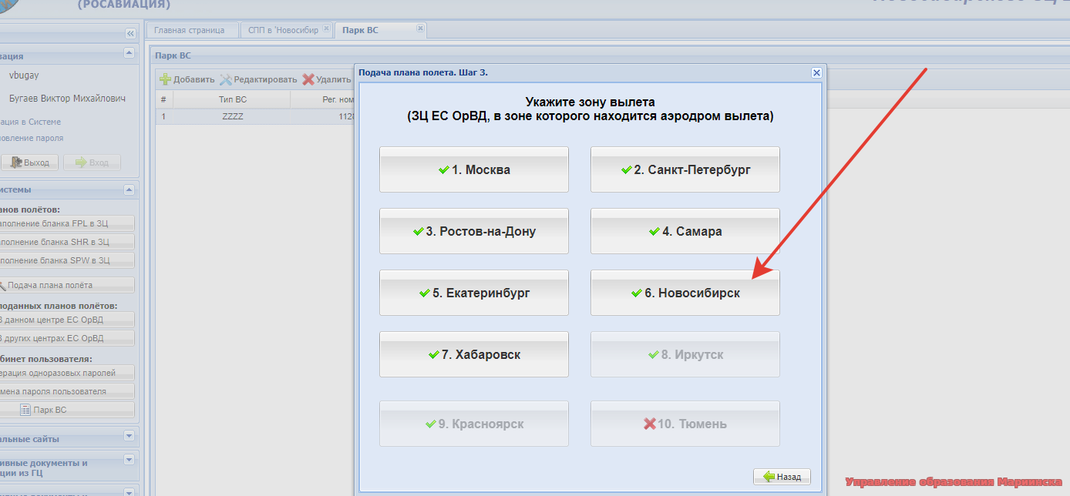Collapse the left sidebar with double-chevron

click(130, 34)
